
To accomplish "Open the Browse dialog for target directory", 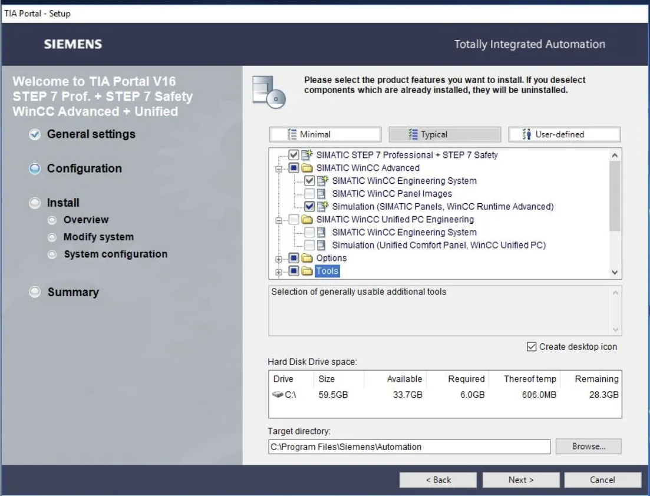I will click(x=588, y=447).
